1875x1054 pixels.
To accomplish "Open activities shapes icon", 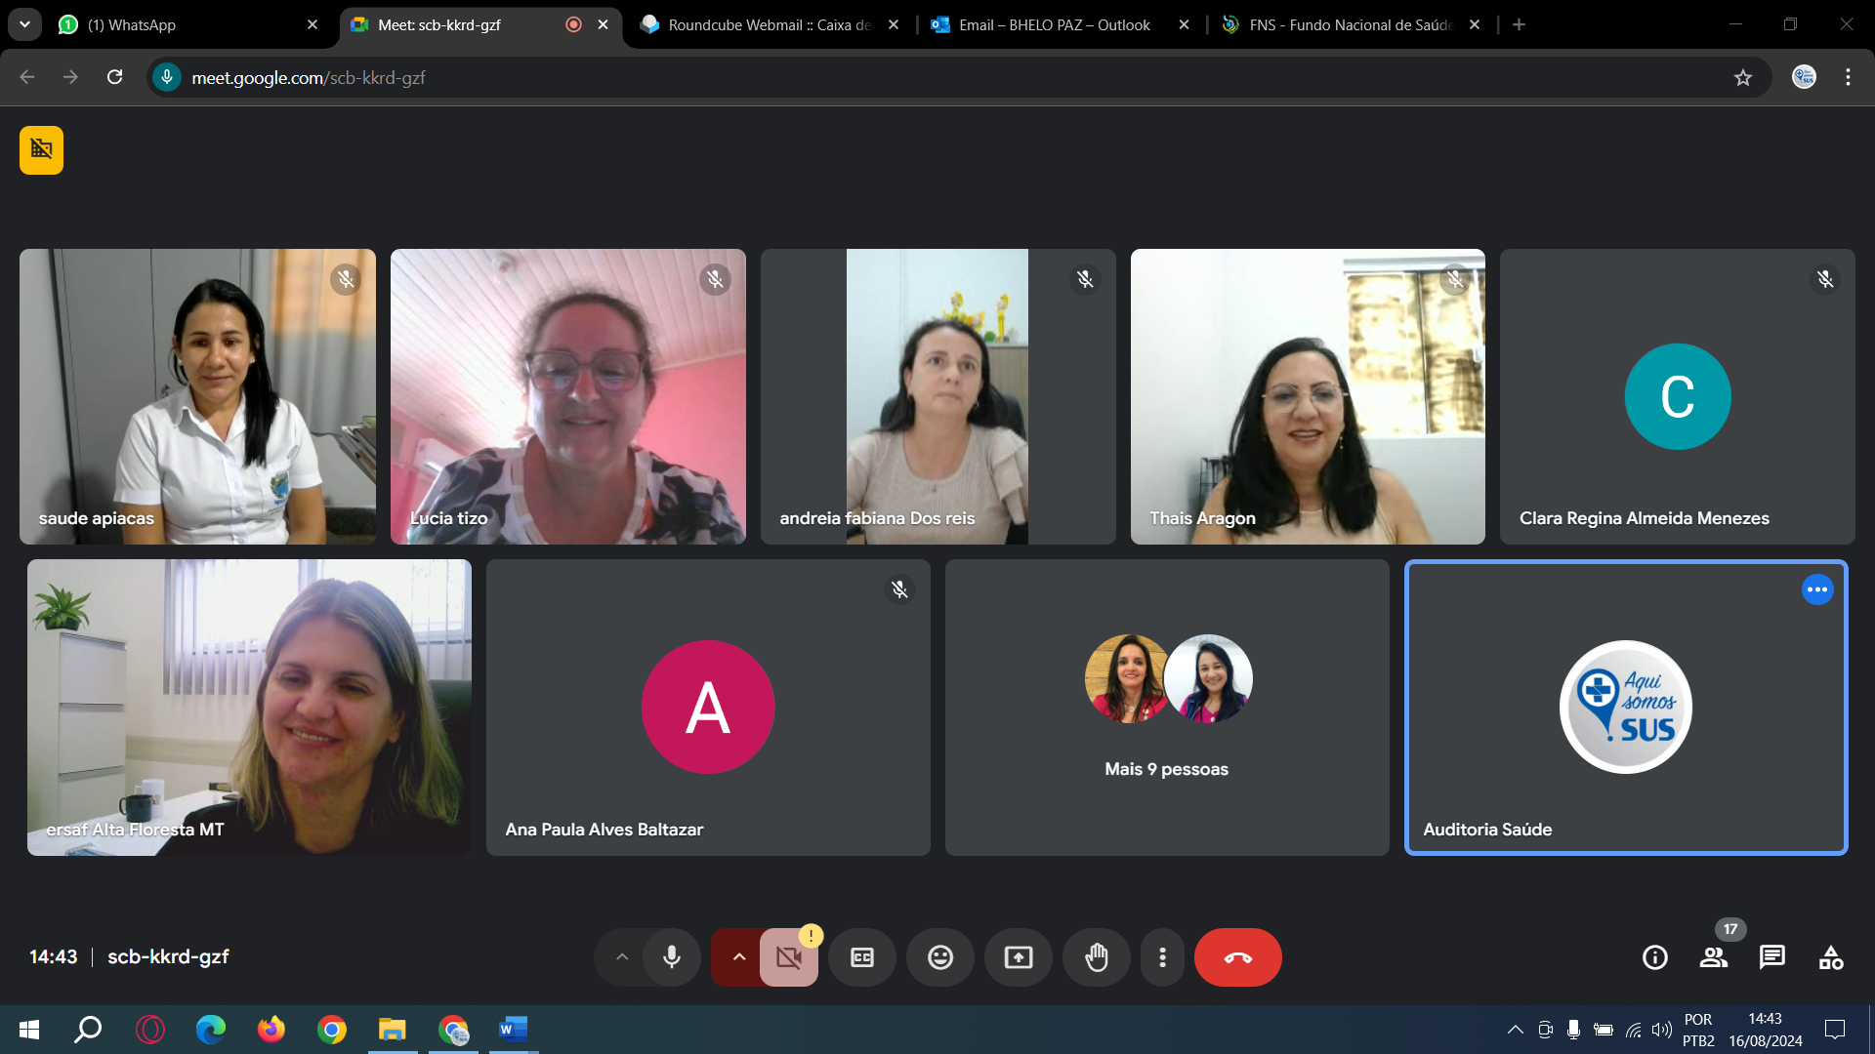I will [1831, 957].
